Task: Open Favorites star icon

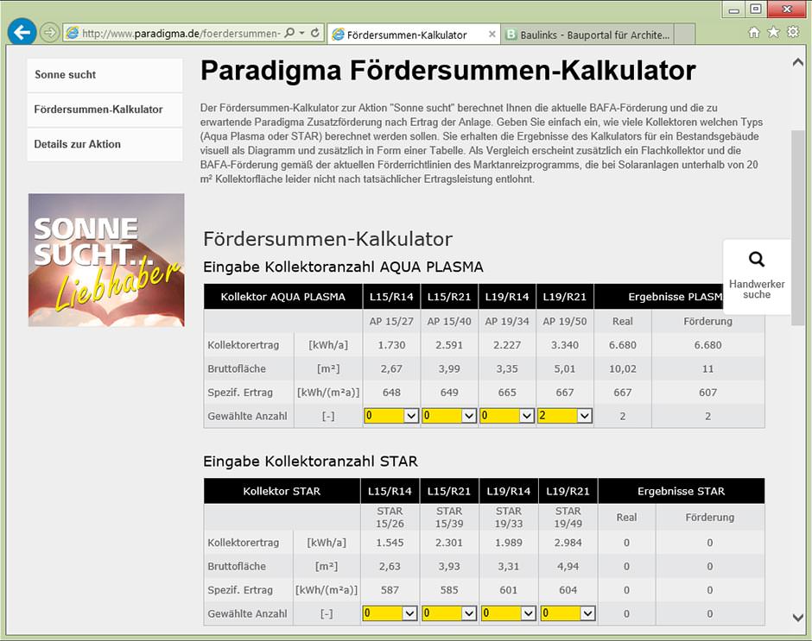Action: pos(773,32)
